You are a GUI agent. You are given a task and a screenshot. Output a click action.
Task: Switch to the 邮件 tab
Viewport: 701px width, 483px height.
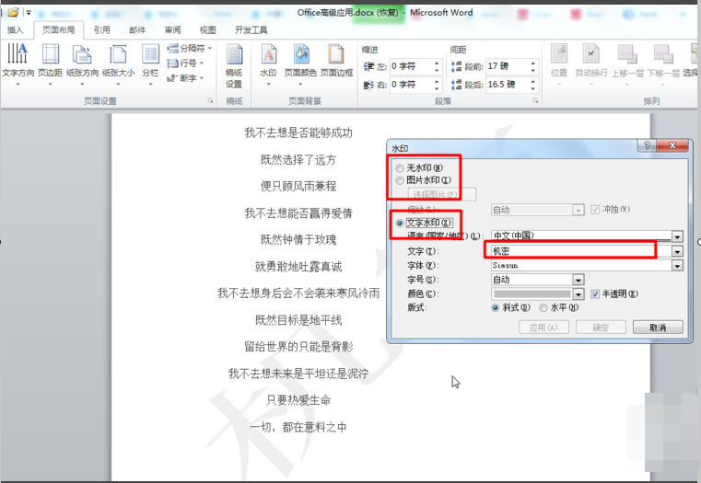[137, 30]
